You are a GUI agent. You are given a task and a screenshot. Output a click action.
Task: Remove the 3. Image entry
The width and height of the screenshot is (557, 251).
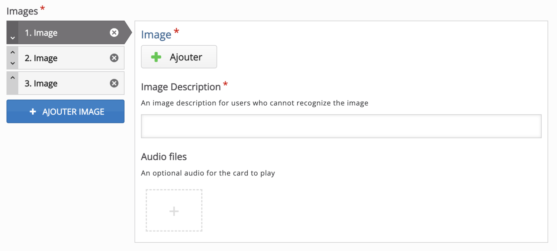114,83
